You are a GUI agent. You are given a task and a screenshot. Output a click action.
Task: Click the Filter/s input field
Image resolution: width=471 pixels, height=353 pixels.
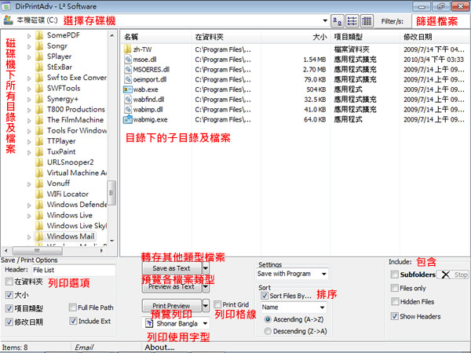[440, 21]
